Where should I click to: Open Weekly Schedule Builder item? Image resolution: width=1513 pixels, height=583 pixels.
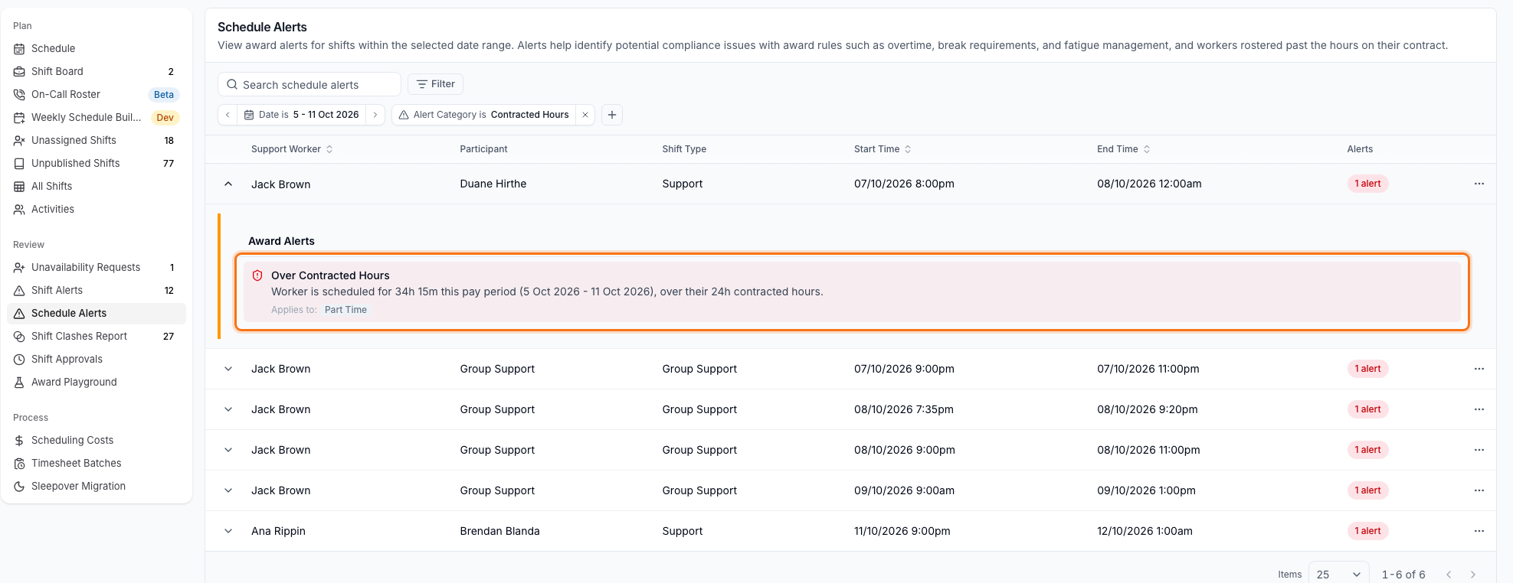[97, 117]
